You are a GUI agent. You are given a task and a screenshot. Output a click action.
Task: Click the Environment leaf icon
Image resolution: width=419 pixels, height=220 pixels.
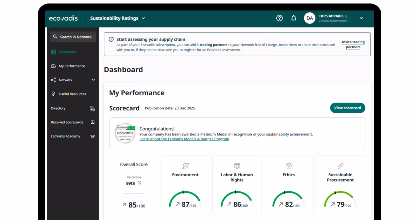click(185, 166)
